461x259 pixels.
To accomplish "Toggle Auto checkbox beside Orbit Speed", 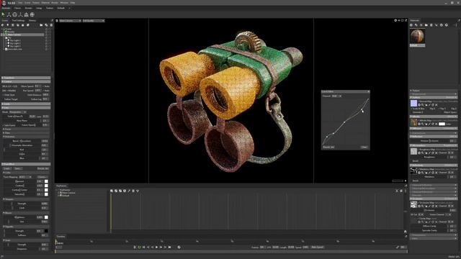I will pos(43,86).
